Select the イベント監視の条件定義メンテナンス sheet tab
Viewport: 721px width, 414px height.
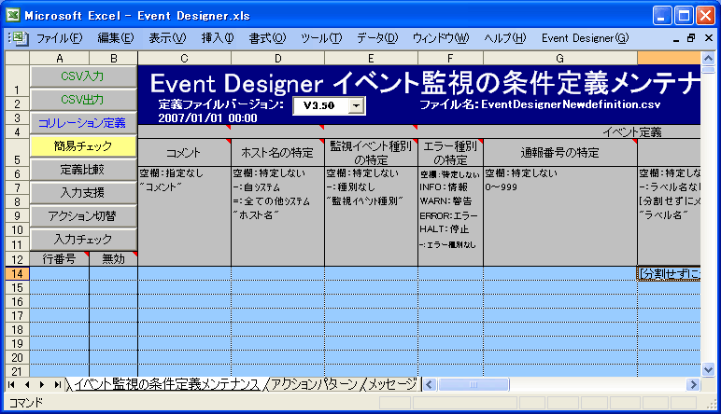pos(166,384)
